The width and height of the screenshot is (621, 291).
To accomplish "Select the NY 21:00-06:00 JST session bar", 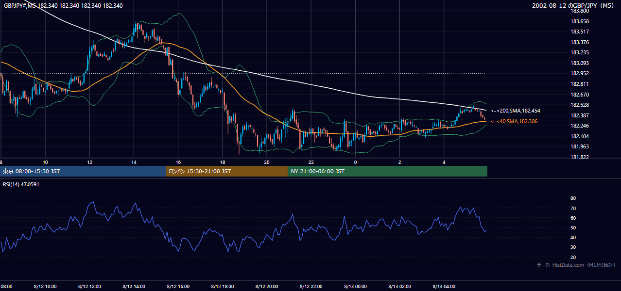I will tap(387, 171).
